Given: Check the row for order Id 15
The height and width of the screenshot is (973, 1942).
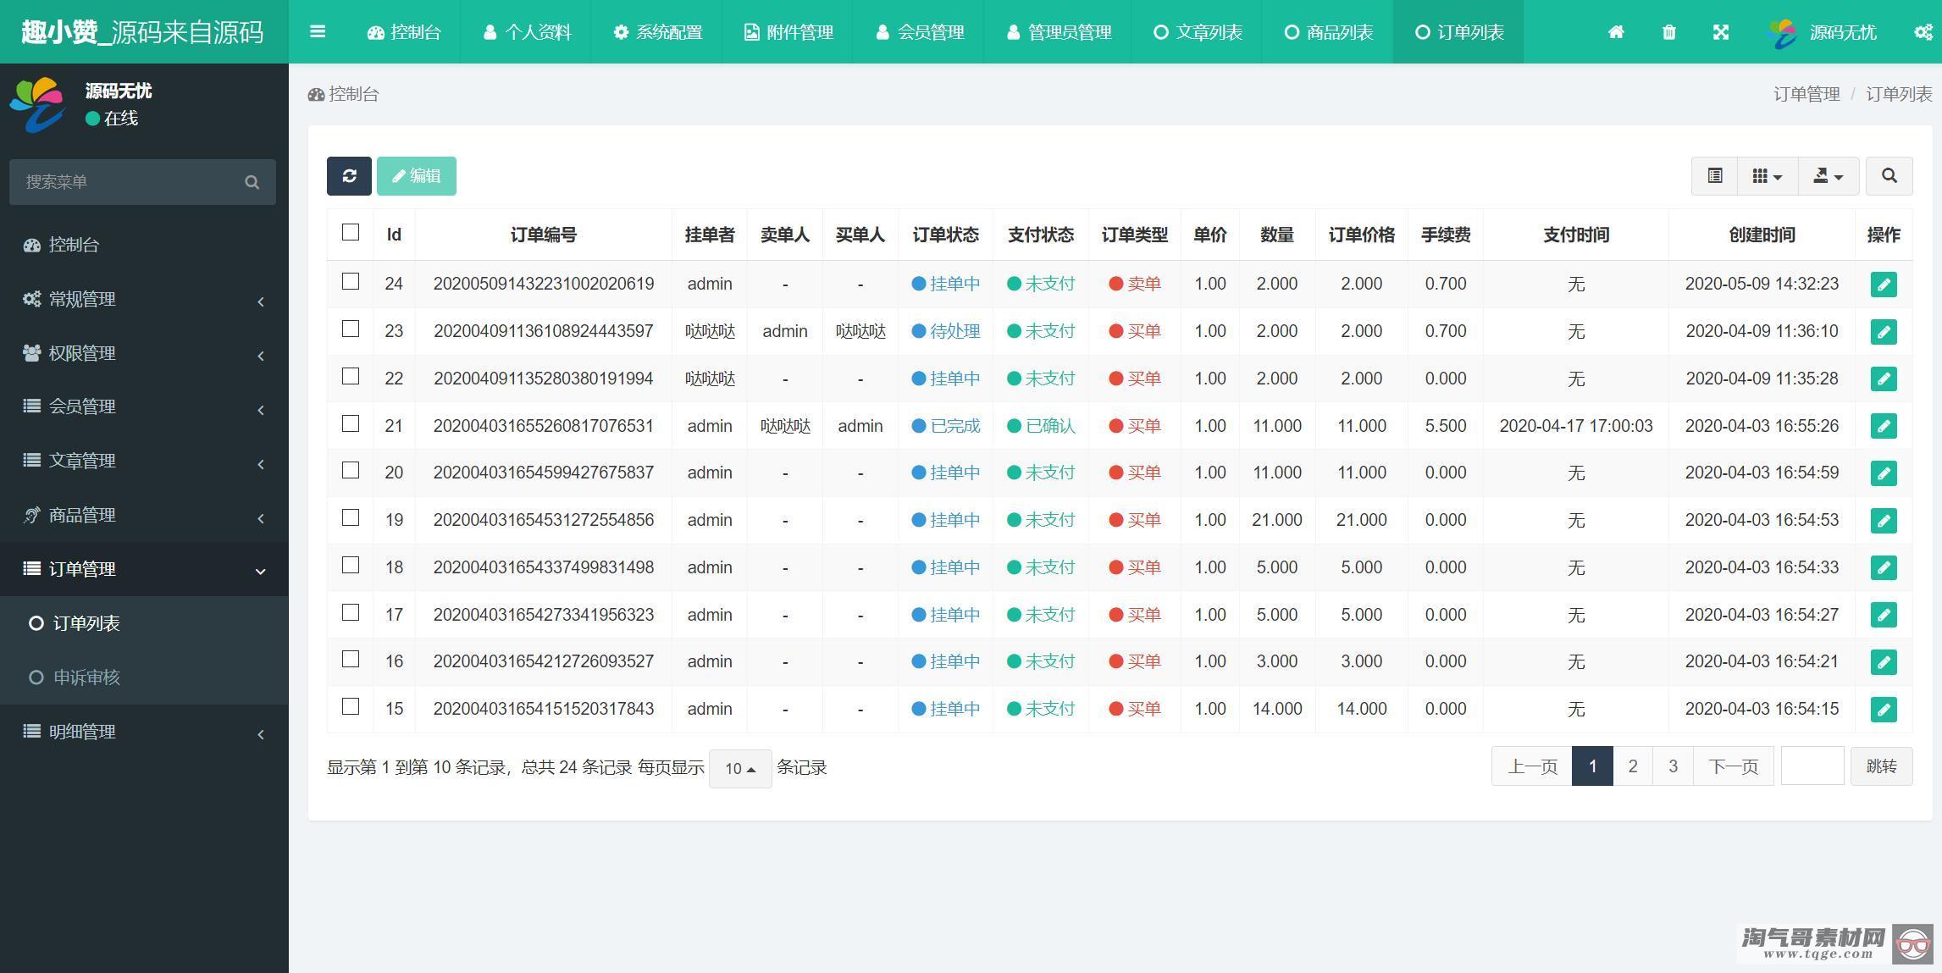Looking at the screenshot, I should (x=351, y=706).
